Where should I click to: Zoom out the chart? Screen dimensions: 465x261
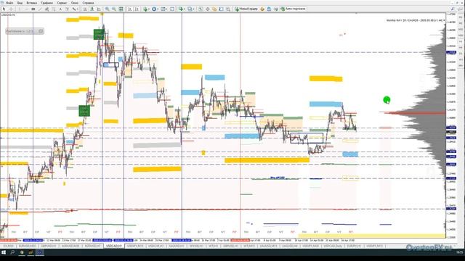click(114, 9)
